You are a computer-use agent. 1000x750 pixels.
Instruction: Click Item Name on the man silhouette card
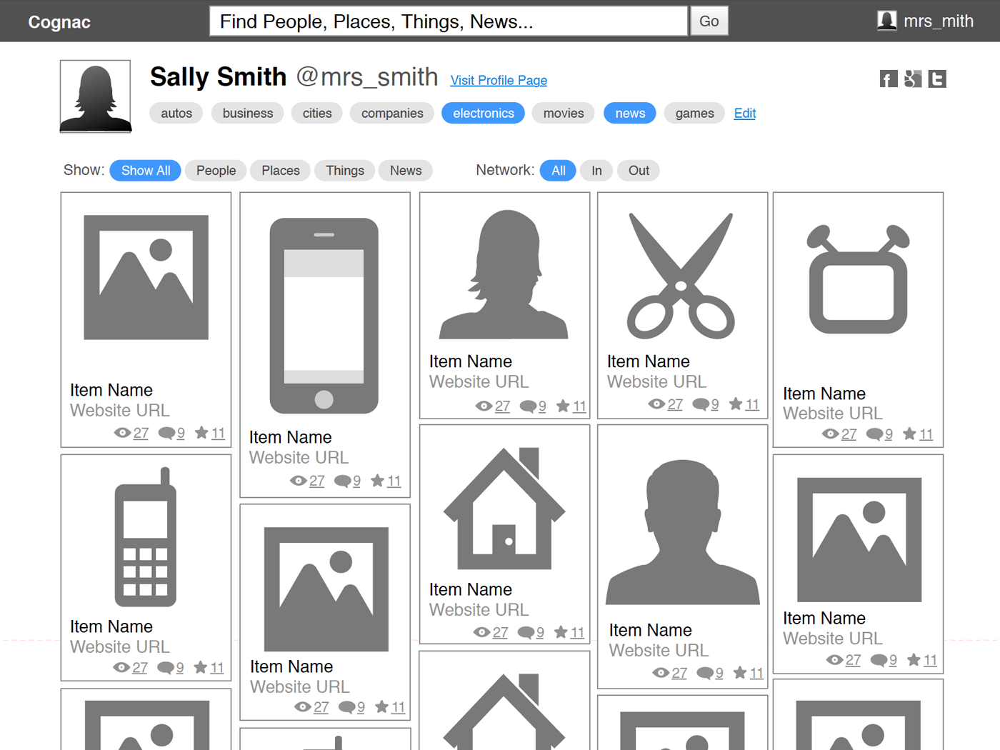pos(651,630)
